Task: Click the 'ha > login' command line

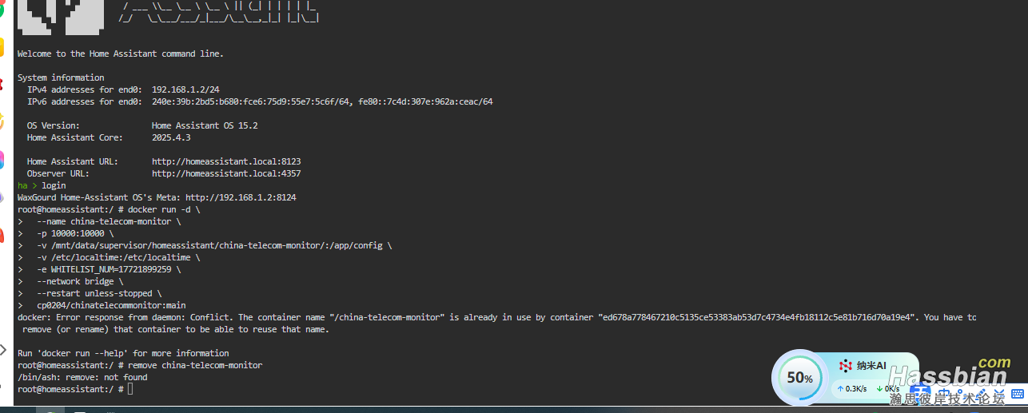Action: coord(42,185)
